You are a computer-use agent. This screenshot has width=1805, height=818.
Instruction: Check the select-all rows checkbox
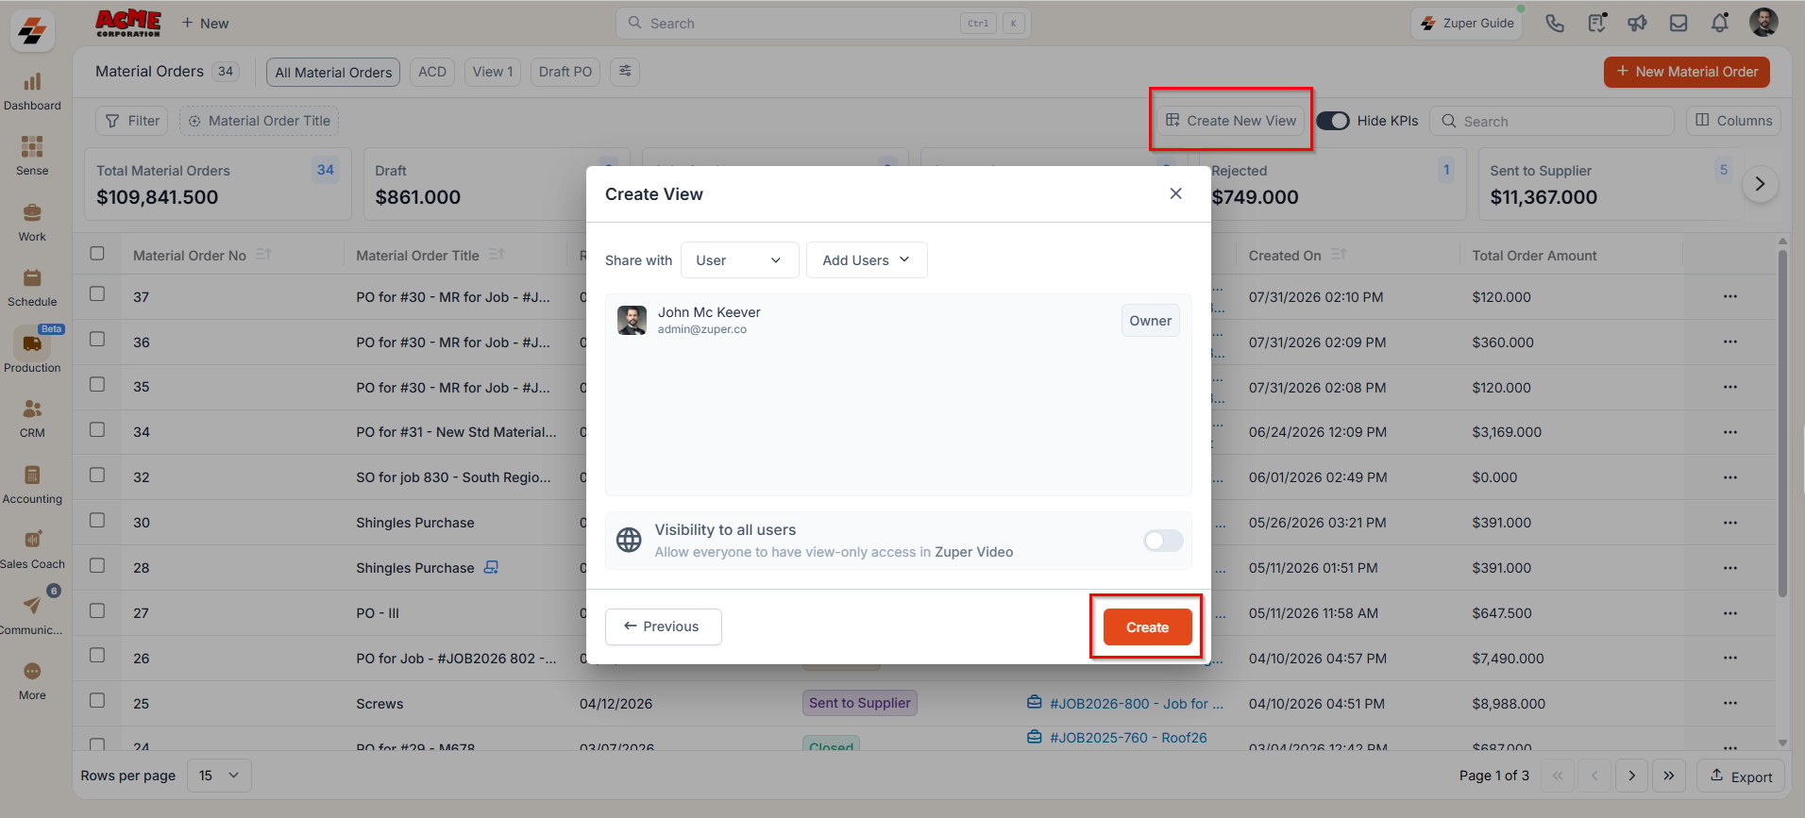(97, 254)
